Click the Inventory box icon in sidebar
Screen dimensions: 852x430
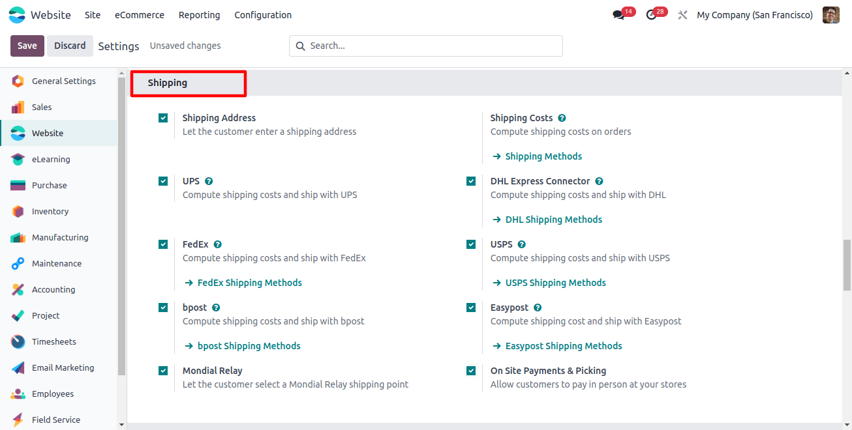click(18, 212)
